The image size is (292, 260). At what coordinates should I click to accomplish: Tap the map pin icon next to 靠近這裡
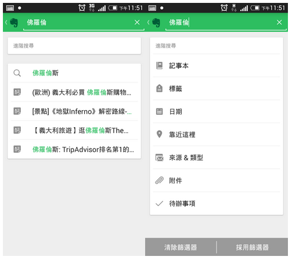click(159, 134)
